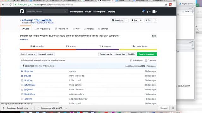Click the red browser extension icon
This screenshot has height=113, width=202.
[171, 5]
